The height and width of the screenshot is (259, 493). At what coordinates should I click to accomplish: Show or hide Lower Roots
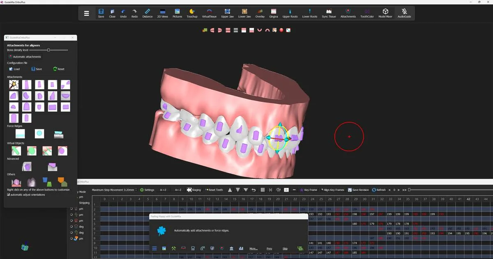pyautogui.click(x=310, y=13)
